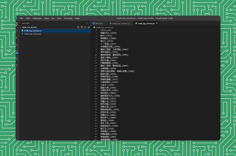The height and width of the screenshot is (156, 236).
Task: Open Extensions view with badge 5
Action: (17, 52)
